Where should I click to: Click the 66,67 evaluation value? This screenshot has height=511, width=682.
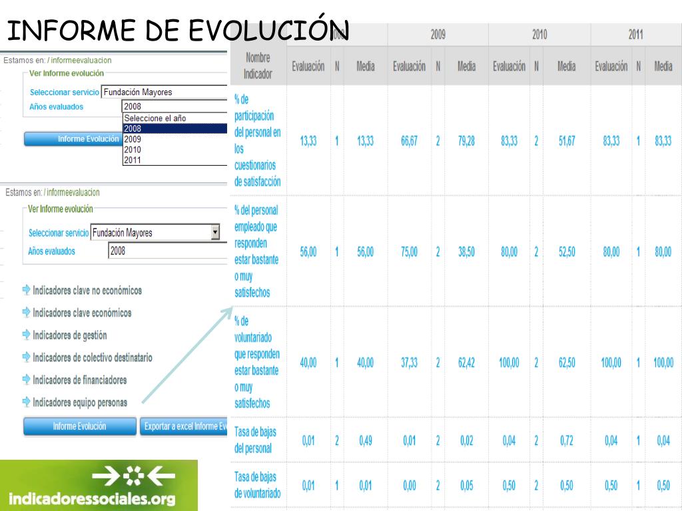(409, 141)
